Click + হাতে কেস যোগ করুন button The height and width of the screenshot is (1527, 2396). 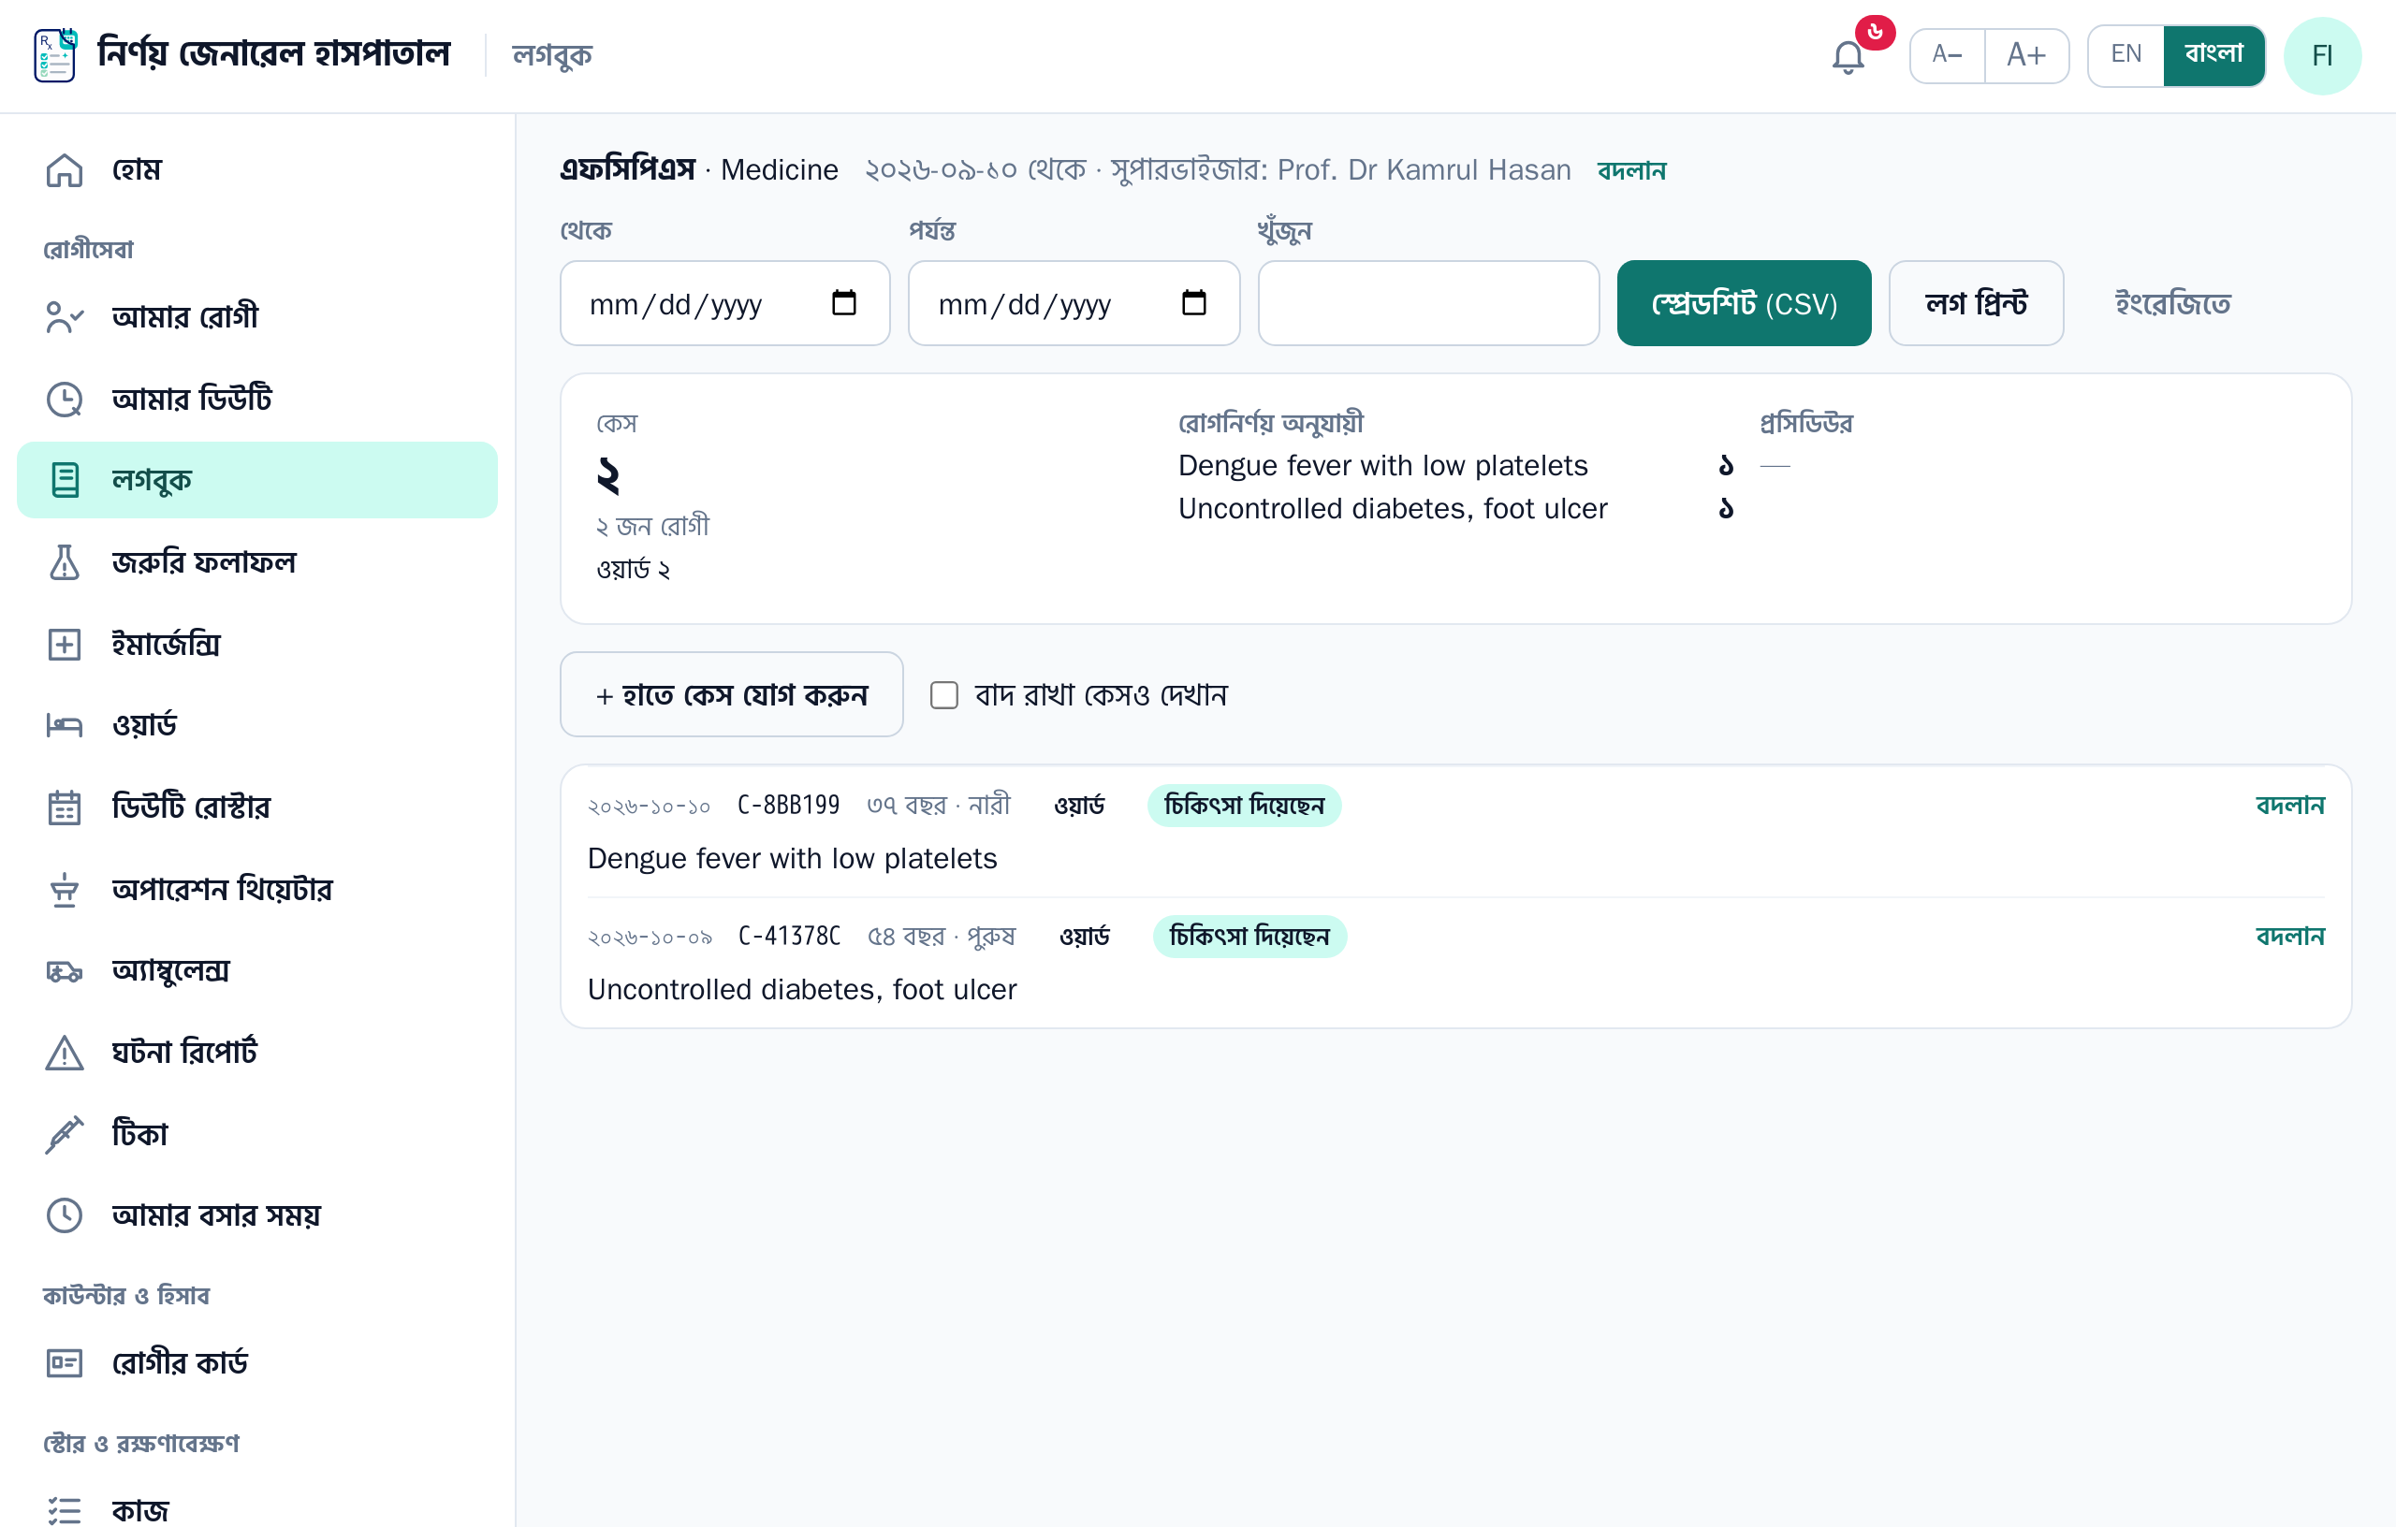point(731,694)
